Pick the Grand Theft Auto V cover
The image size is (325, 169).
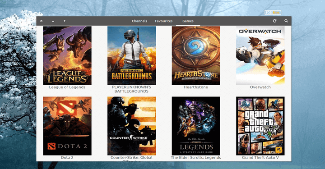pyautogui.click(x=260, y=126)
